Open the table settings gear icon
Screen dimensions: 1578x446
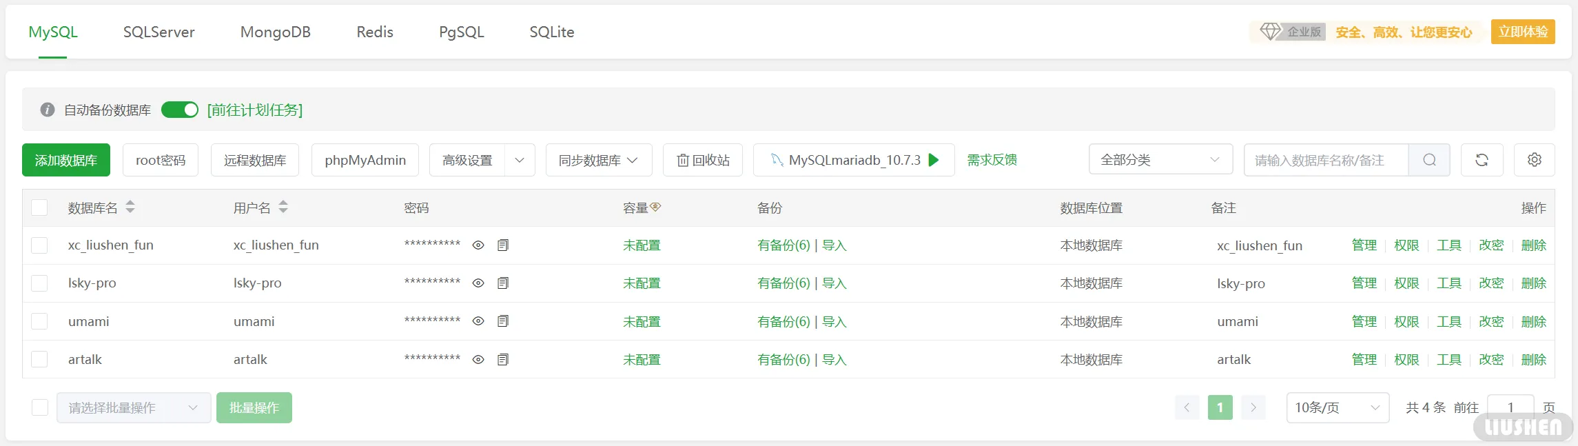tap(1534, 160)
